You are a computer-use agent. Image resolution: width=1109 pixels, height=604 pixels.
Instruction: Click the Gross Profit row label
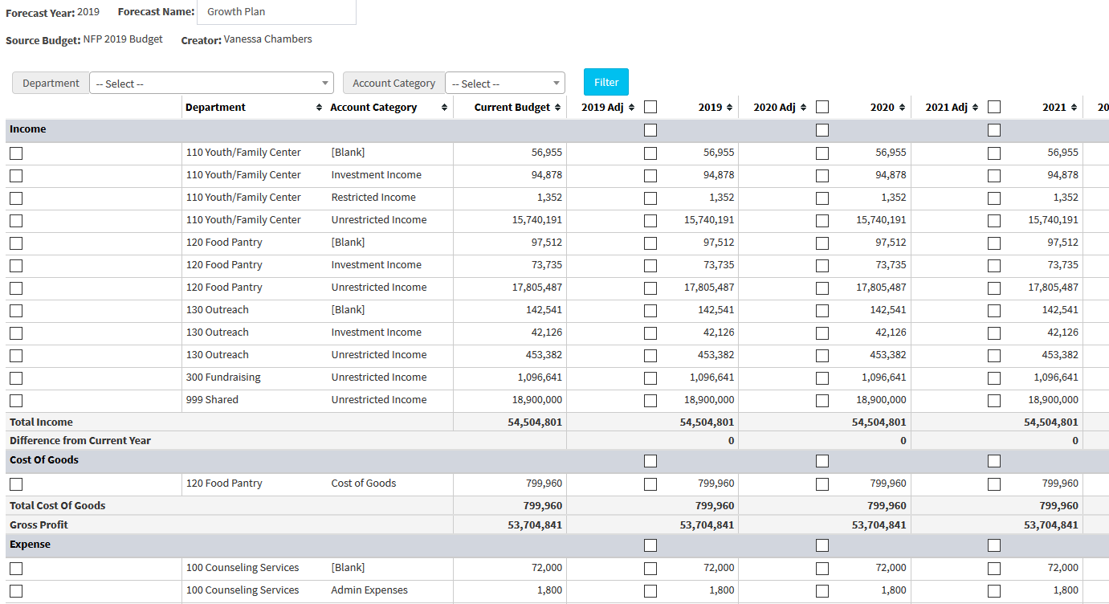pyautogui.click(x=39, y=525)
